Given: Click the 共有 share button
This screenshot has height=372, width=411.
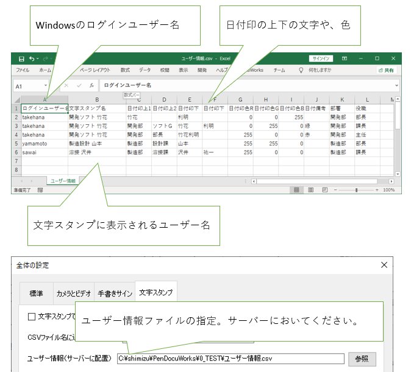Looking at the screenshot, I should coord(387,70).
